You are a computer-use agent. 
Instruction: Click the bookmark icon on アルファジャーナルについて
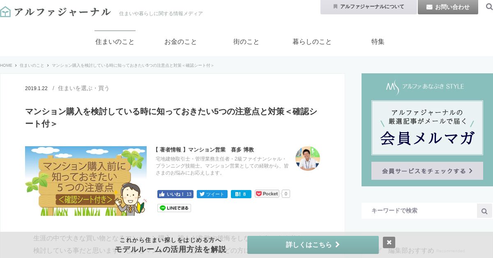(x=336, y=7)
